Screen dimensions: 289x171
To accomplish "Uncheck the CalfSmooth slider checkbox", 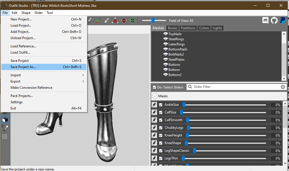I will 161,120.
